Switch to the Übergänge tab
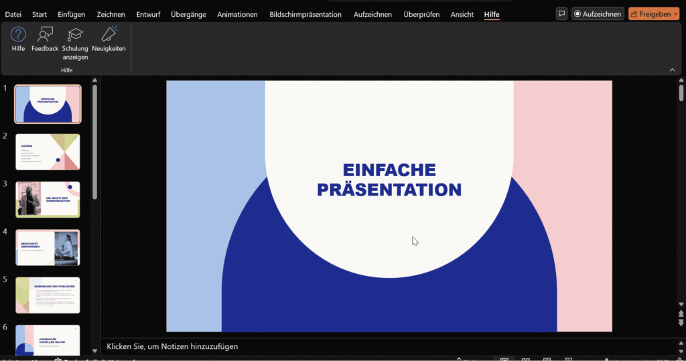686x361 pixels. click(x=188, y=14)
